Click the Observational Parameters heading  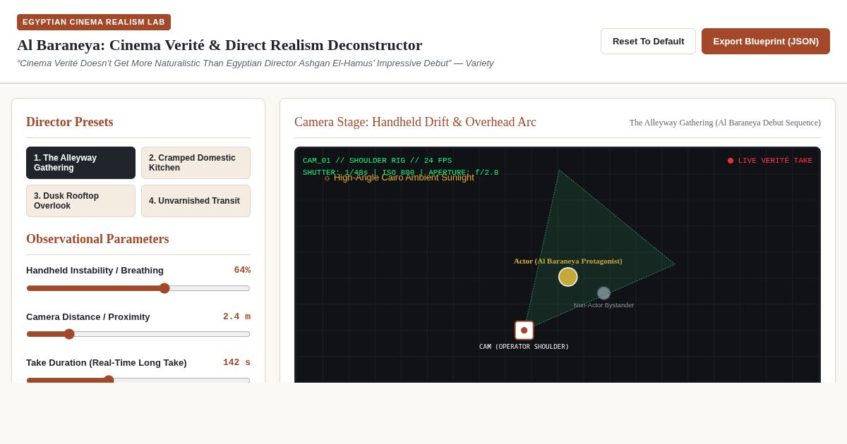(x=97, y=239)
